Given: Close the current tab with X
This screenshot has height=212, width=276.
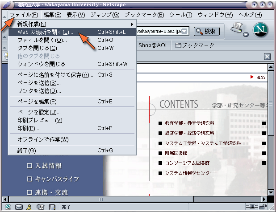Looking at the screenshot, I should 267,57.
